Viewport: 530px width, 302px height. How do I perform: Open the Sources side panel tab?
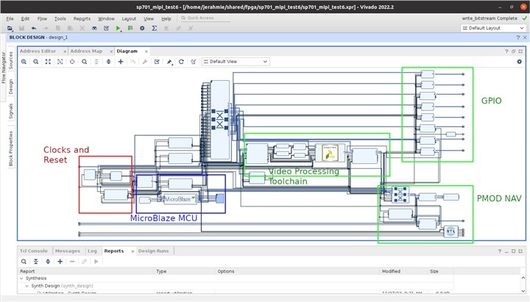[11, 61]
